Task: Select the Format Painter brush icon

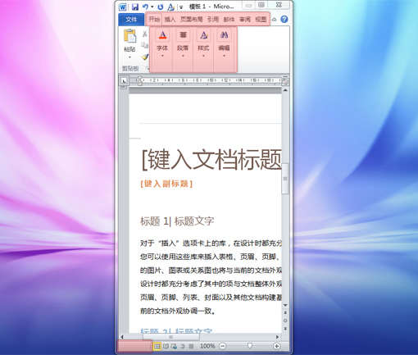Action: (145, 57)
